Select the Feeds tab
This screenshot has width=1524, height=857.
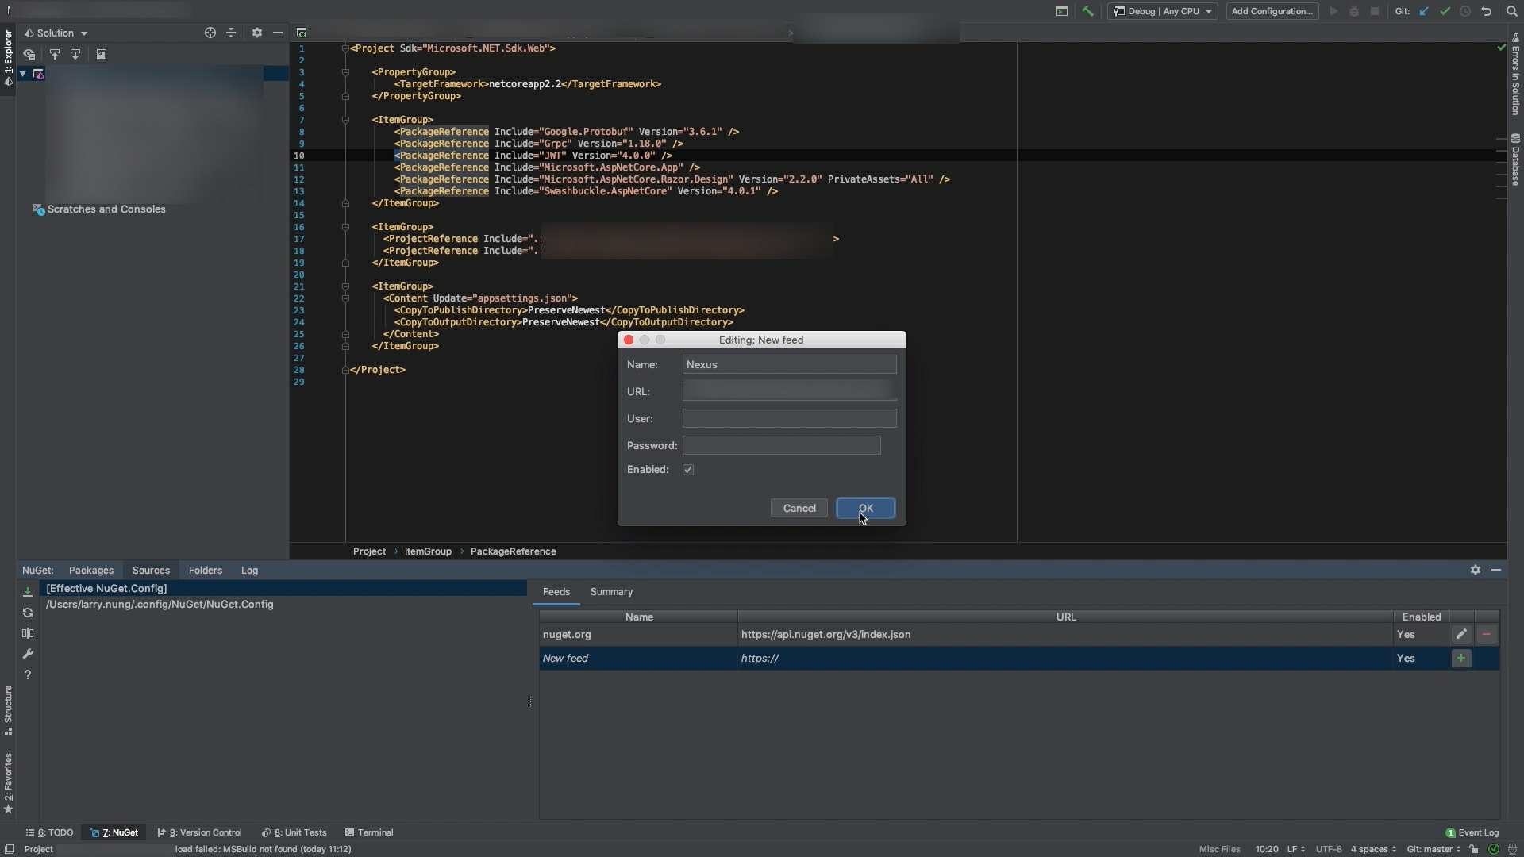[556, 592]
